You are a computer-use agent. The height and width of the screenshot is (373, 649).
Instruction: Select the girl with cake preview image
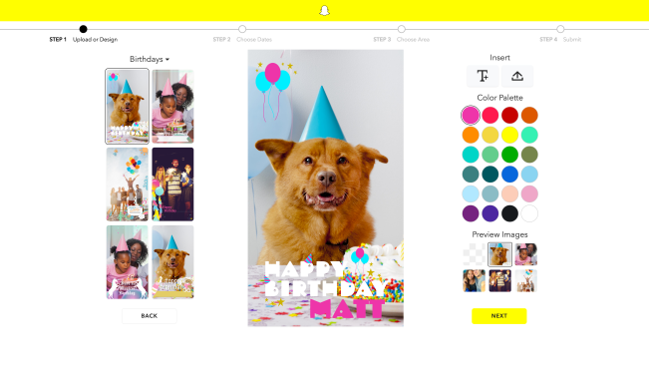tap(526, 254)
